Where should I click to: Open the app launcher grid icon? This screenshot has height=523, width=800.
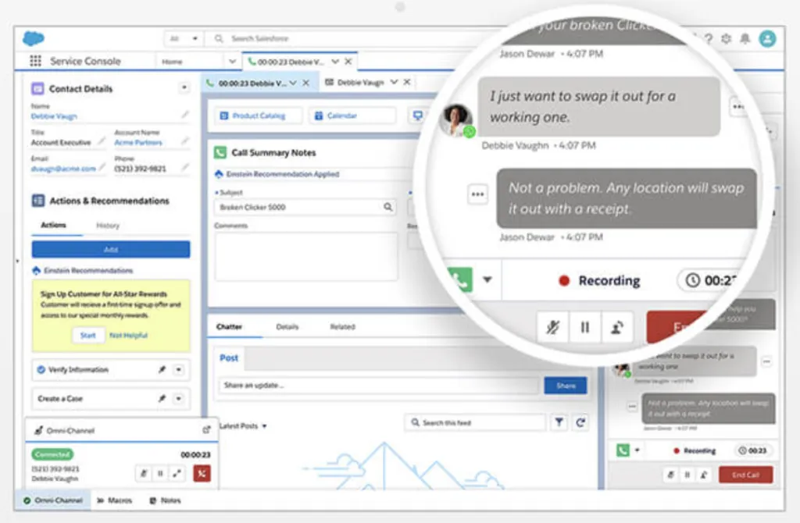coord(35,61)
